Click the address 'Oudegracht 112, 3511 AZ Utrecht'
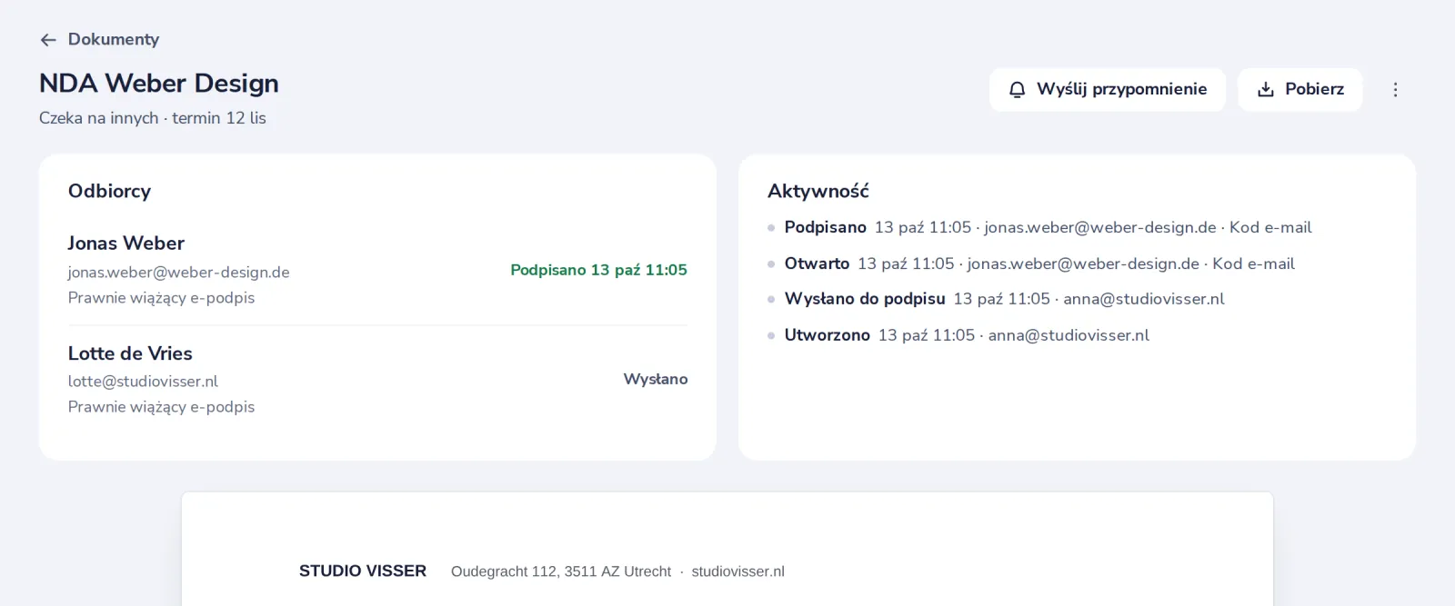Viewport: 1455px width, 606px height. 560,571
